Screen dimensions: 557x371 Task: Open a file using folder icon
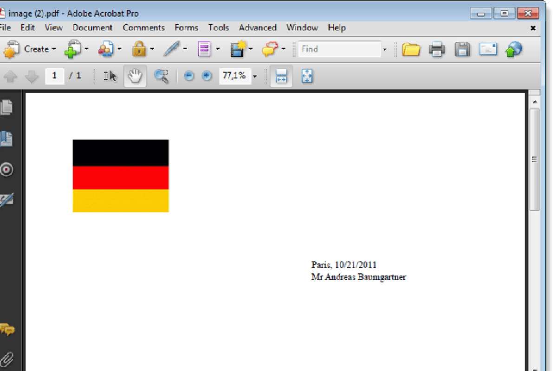[x=411, y=49]
